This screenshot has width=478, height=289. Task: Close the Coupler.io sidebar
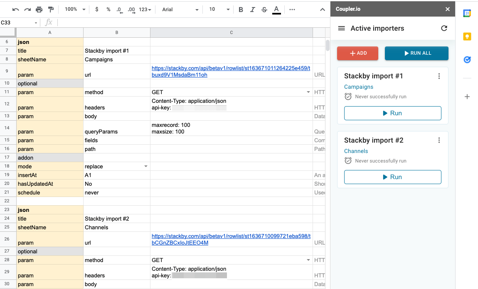point(448,9)
